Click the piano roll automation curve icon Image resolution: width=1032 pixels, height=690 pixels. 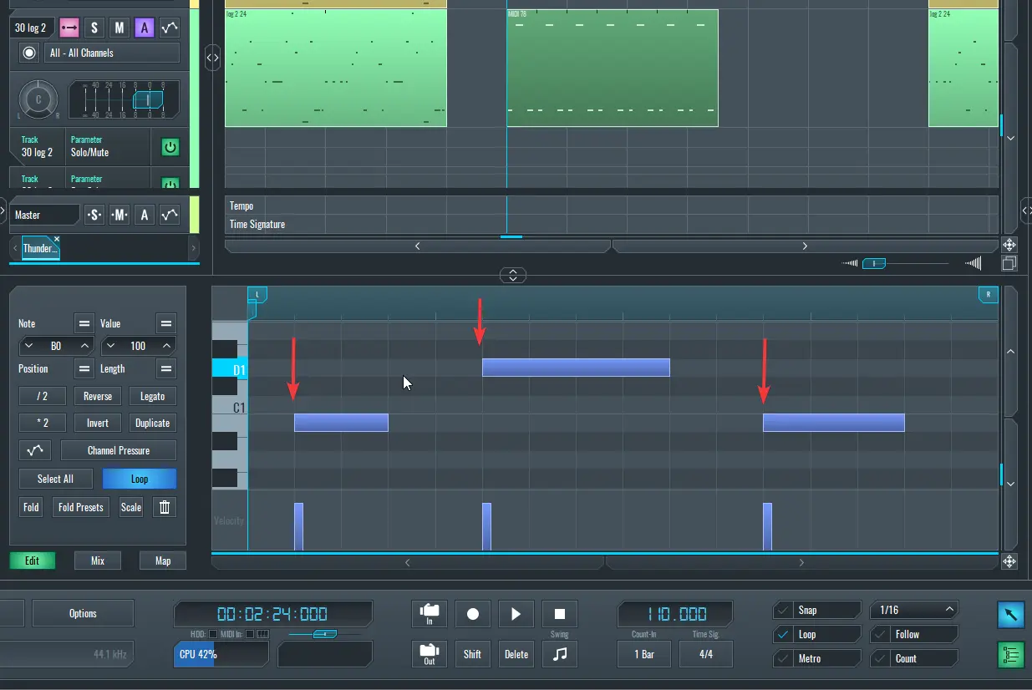click(x=35, y=450)
